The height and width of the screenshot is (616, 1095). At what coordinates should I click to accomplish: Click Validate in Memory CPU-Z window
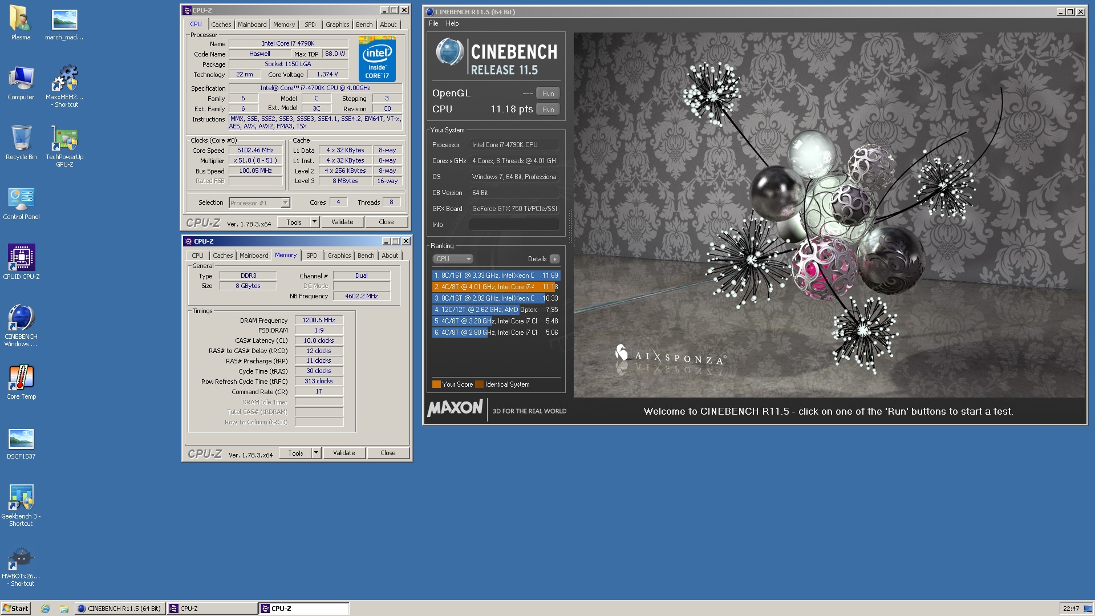[x=344, y=453]
